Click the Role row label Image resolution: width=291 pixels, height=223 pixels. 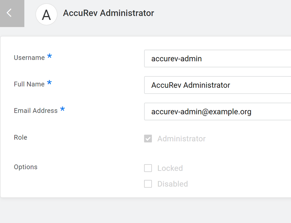pos(21,137)
